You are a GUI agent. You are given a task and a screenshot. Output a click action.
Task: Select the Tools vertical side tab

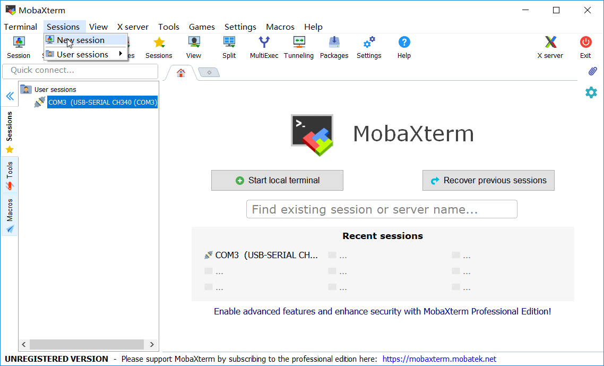click(10, 175)
